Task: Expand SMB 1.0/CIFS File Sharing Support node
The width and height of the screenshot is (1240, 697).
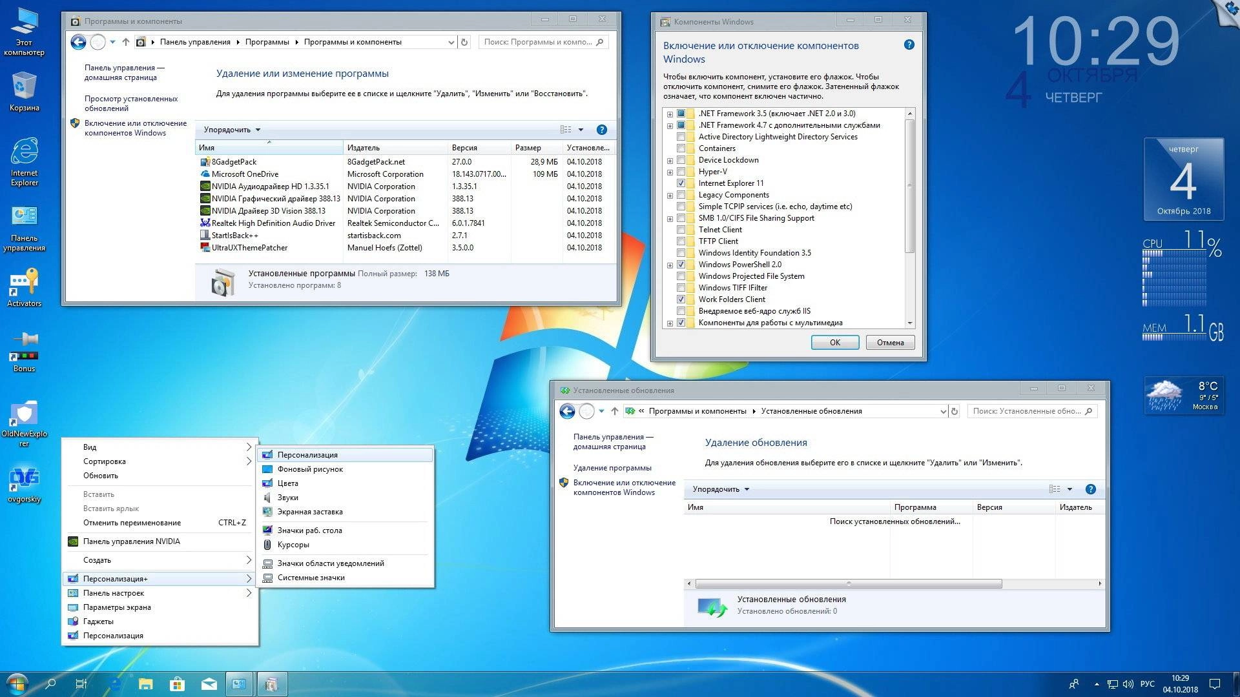Action: point(670,219)
